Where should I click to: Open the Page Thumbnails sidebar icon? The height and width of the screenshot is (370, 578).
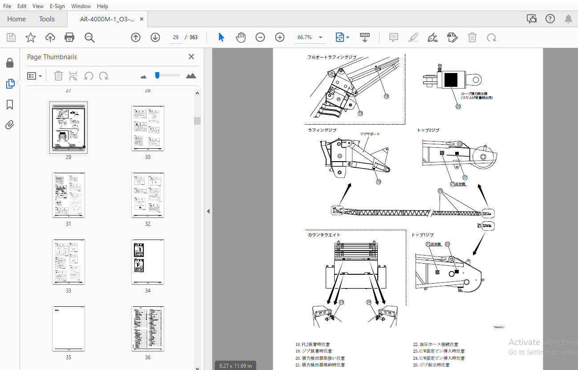click(10, 84)
